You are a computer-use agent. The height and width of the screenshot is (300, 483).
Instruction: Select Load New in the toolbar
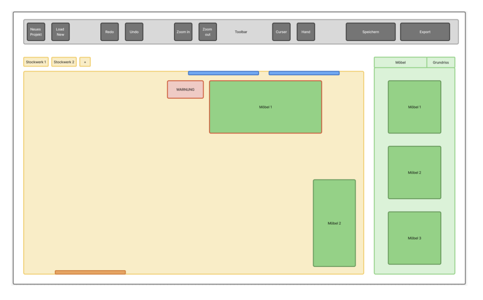tap(60, 32)
